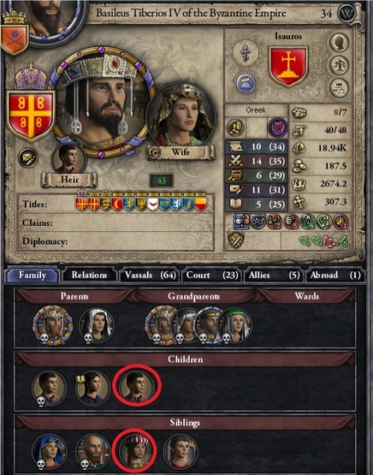Open the dynasty family tree icon

pyautogui.click(x=339, y=65)
